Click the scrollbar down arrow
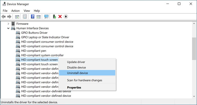 [194, 96]
